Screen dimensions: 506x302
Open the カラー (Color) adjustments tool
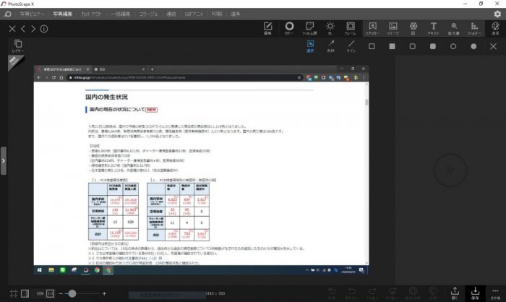click(289, 28)
